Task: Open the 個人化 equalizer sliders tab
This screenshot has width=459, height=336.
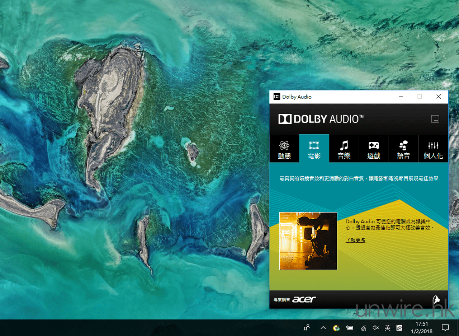Action: (433, 149)
